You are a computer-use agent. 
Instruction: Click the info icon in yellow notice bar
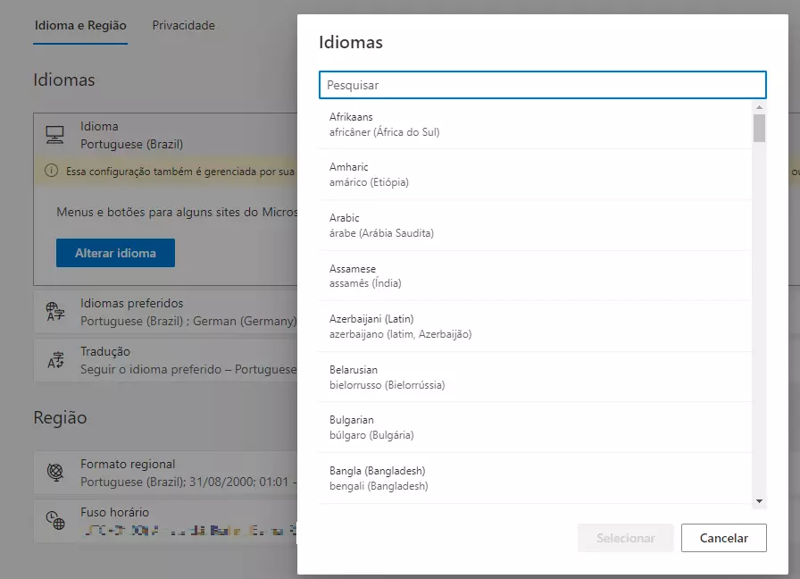(x=52, y=170)
